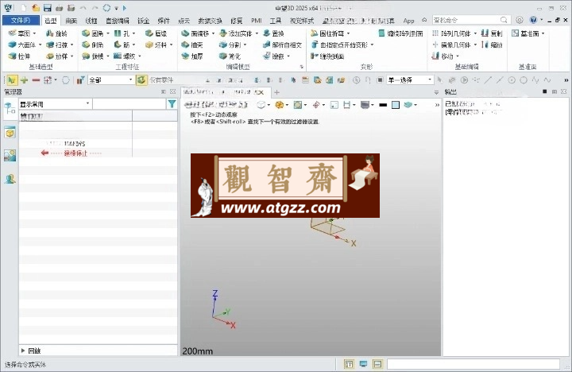
Task: Click the black line color swatch
Action: tap(383, 105)
